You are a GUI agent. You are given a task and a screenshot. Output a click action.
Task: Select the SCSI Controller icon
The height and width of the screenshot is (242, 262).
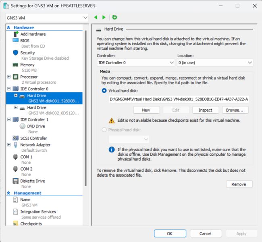coord(16,138)
